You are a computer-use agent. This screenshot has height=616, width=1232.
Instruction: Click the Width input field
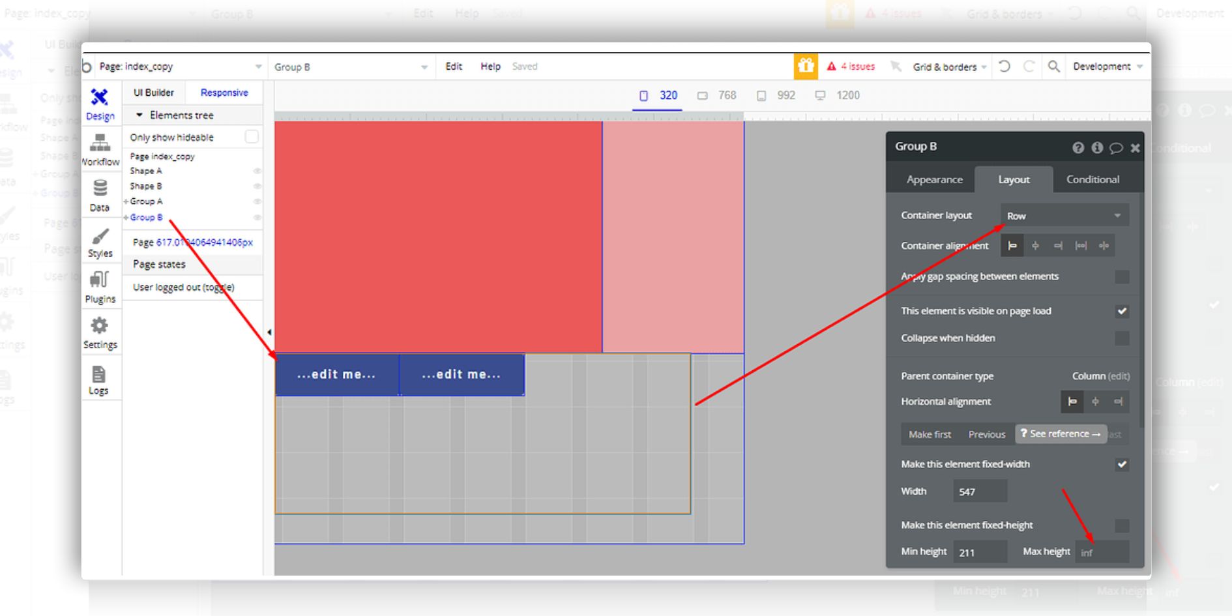[980, 491]
